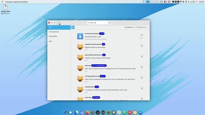The height and width of the screenshot is (115, 205).
Task: Click 'Mypaint brushkit by David Revoy' description
Action: click(x=95, y=47)
